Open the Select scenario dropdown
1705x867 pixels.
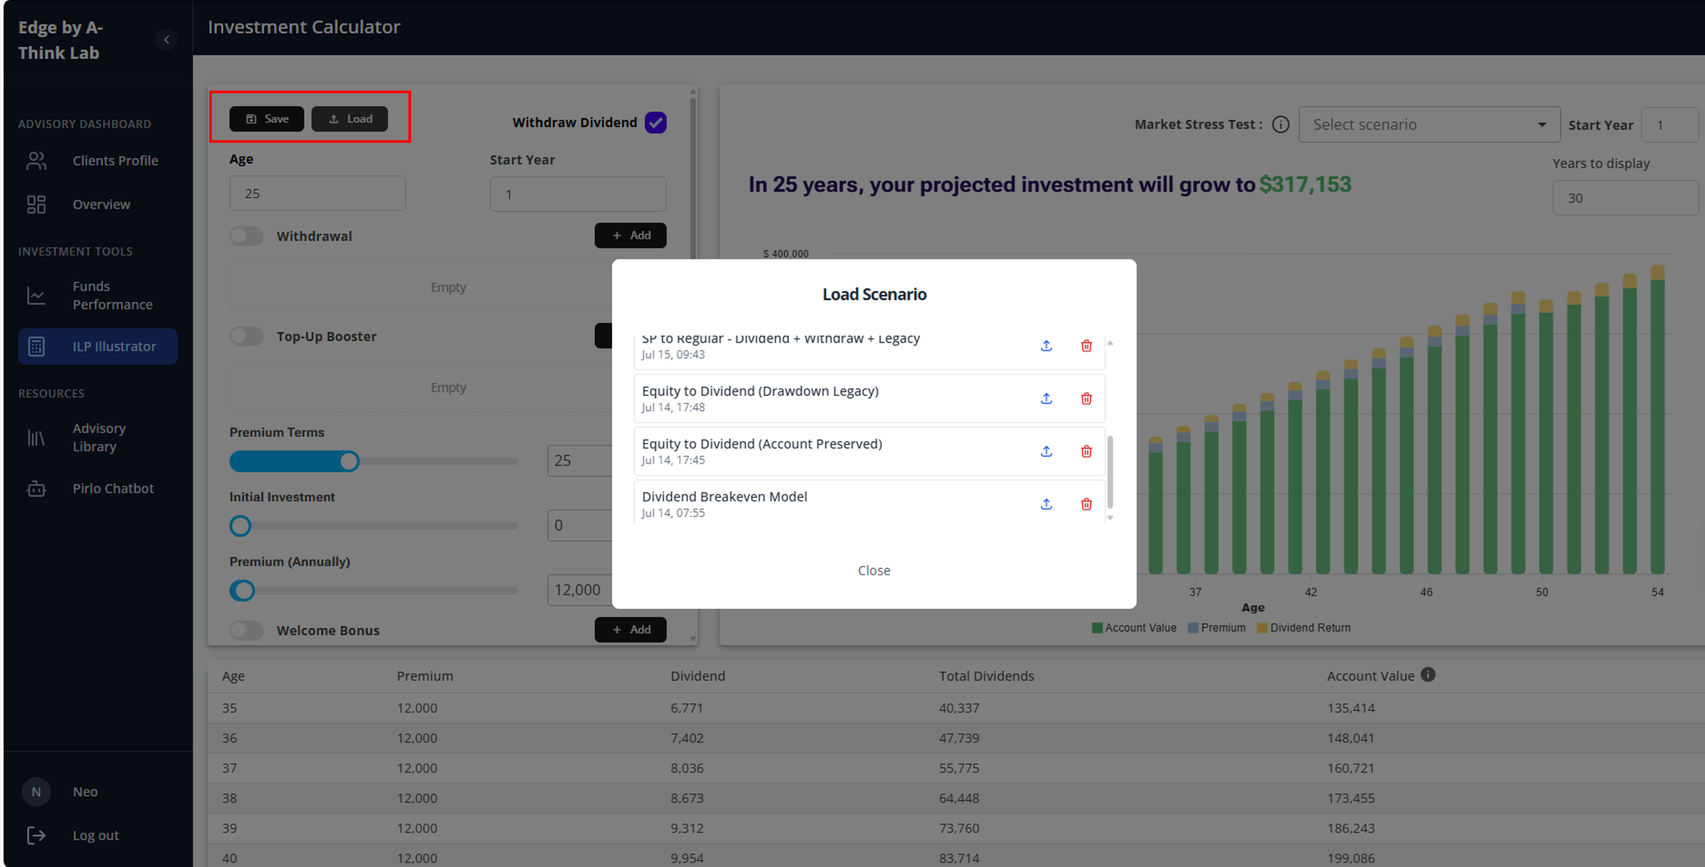(x=1429, y=125)
